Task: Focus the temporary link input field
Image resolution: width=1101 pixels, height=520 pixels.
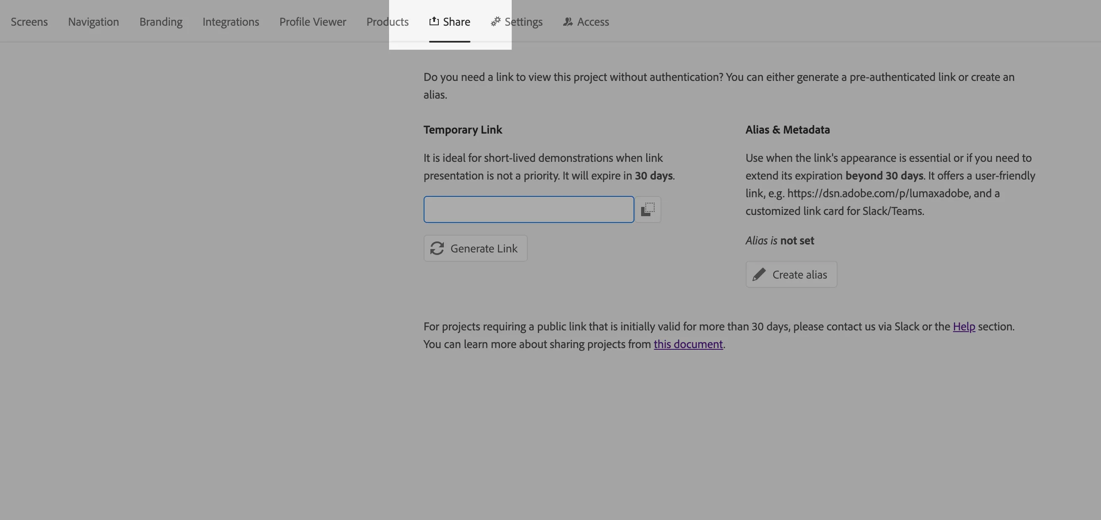Action: coord(529,209)
